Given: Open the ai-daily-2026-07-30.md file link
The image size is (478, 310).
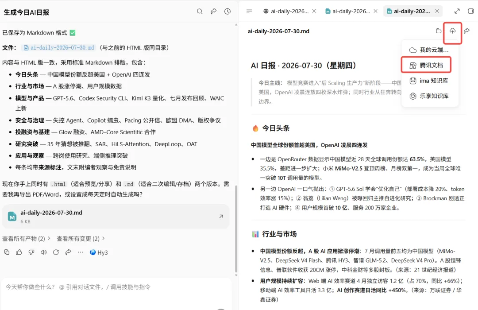Looking at the screenshot, I should tap(59, 47).
